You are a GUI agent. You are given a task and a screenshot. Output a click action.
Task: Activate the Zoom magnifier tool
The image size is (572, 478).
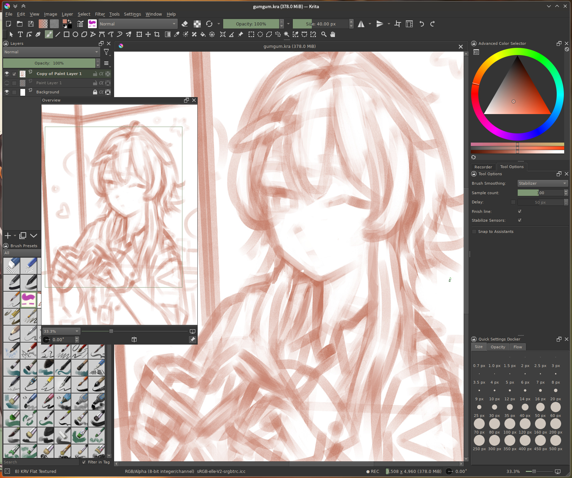(x=324, y=34)
